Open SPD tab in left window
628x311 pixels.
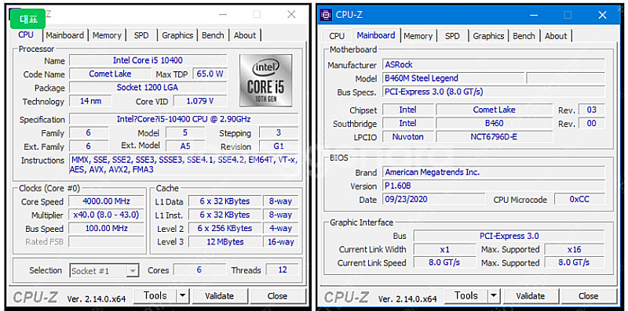[x=141, y=35]
